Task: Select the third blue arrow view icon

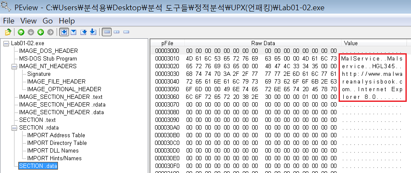Action: point(83,32)
